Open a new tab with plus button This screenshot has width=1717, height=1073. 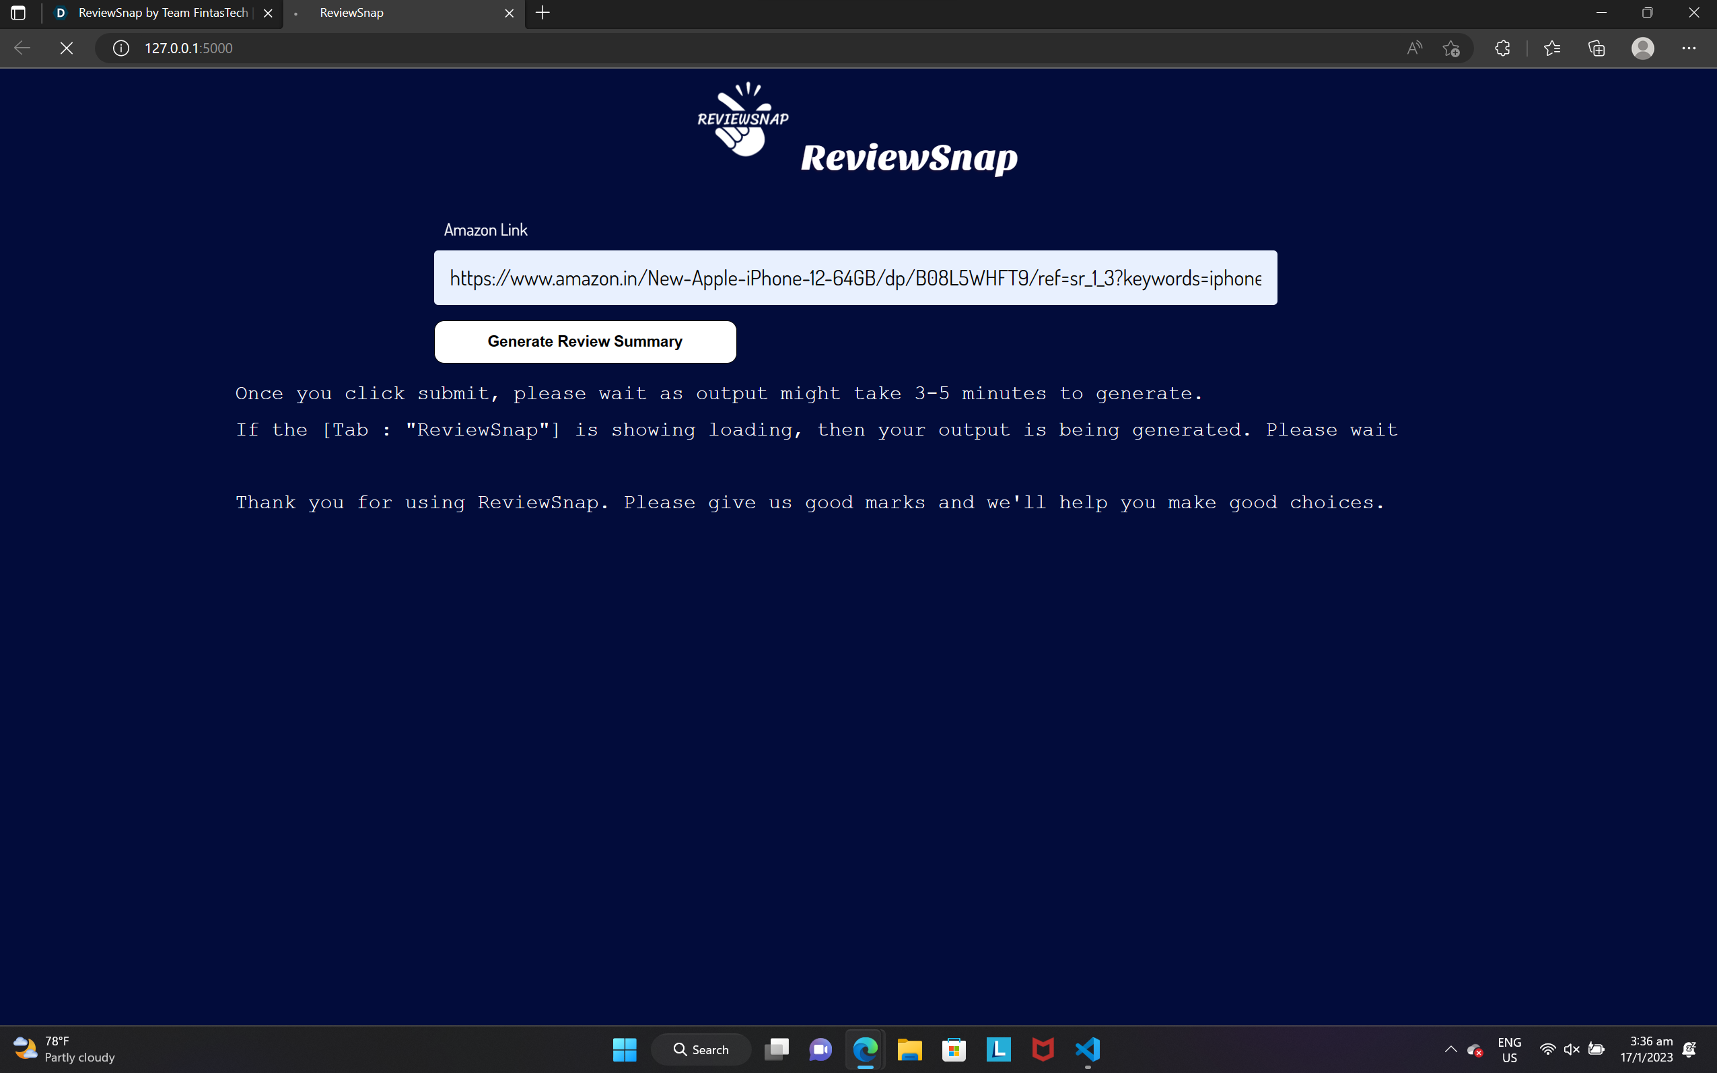click(542, 13)
